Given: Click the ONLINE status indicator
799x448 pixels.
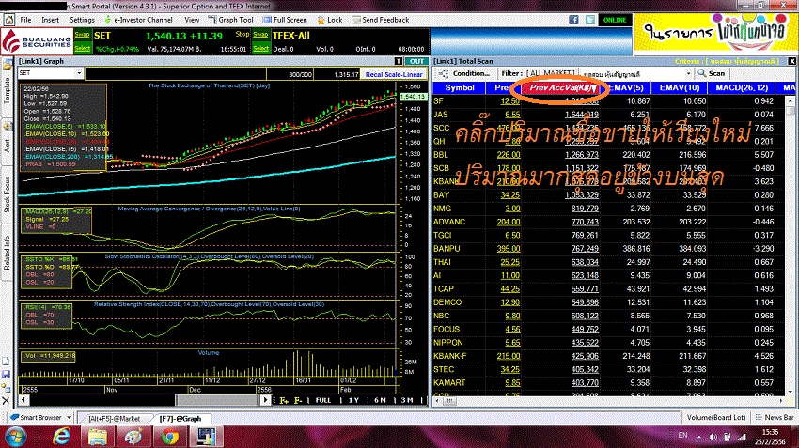Looking at the screenshot, I should coord(615,20).
